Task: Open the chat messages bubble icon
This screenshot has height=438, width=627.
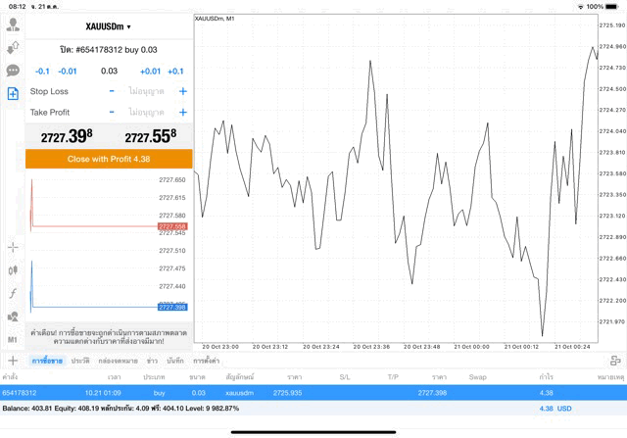Action: tap(13, 71)
